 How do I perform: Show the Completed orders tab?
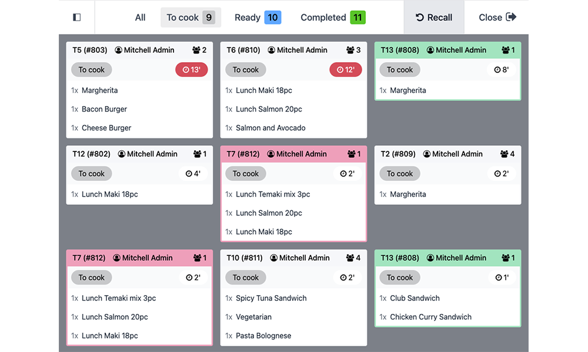[x=333, y=18]
